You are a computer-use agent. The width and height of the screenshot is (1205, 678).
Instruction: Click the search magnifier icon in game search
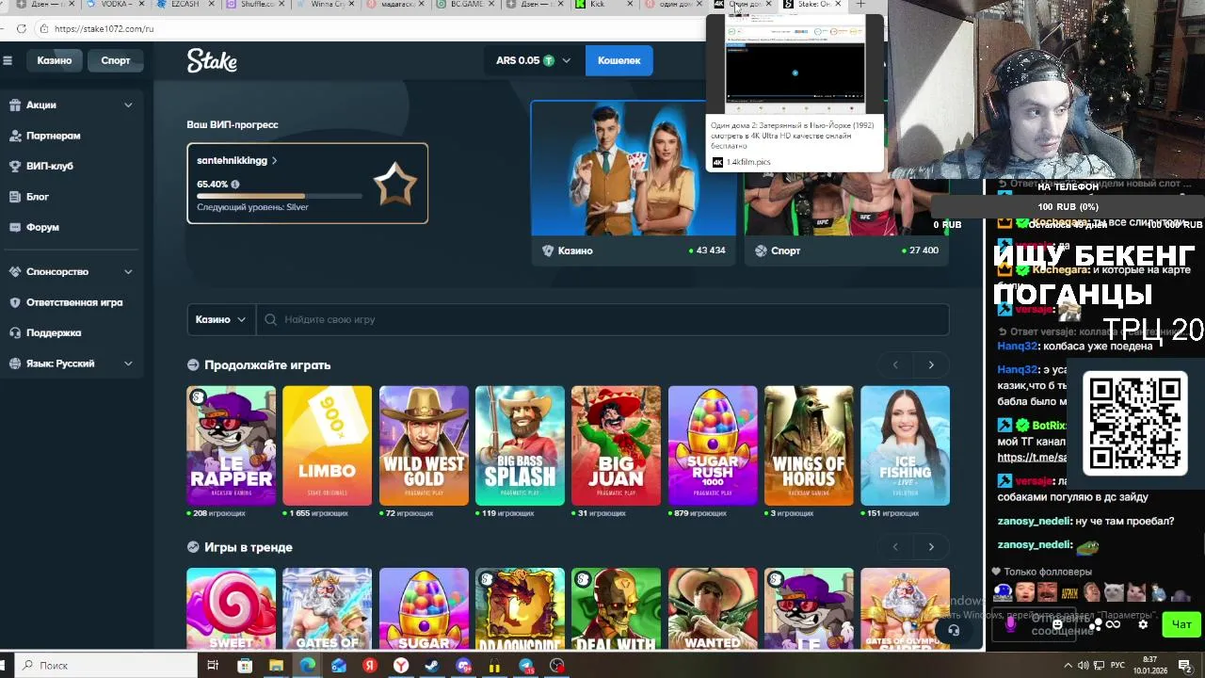270,319
